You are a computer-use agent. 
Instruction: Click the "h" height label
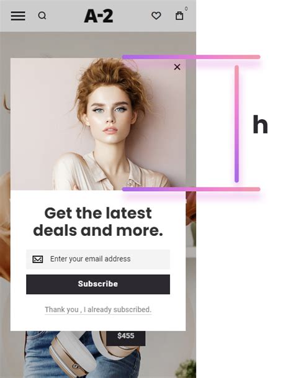[x=261, y=124]
